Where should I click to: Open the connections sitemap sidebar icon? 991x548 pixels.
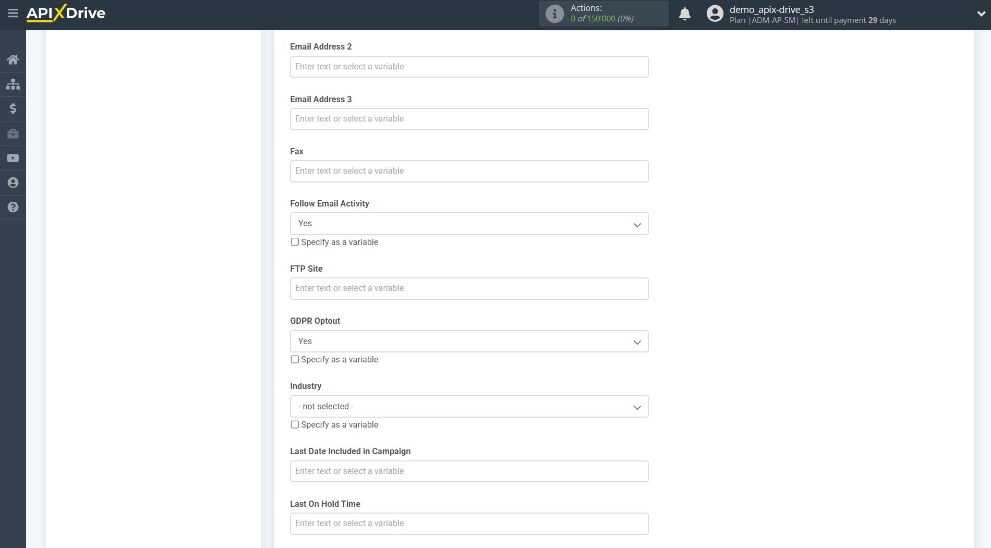click(x=13, y=84)
